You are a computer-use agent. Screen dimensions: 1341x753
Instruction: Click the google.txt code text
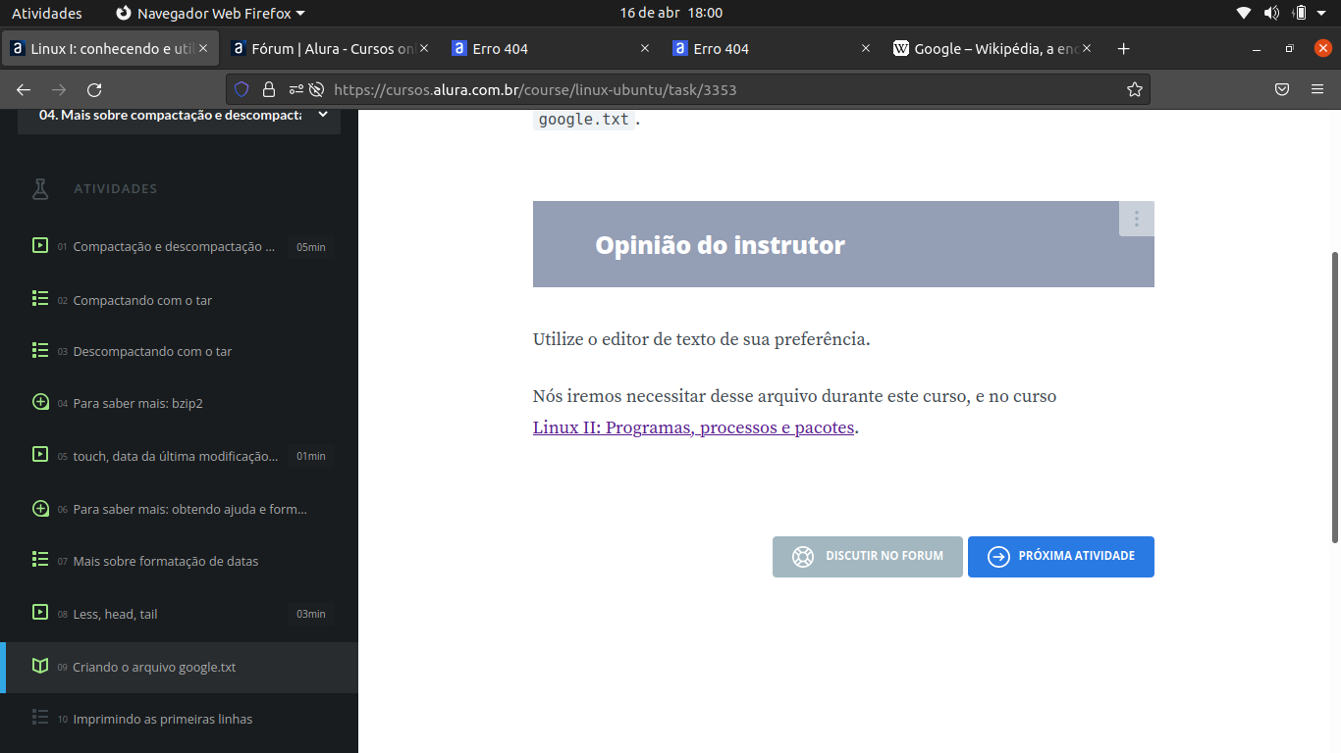(x=584, y=120)
